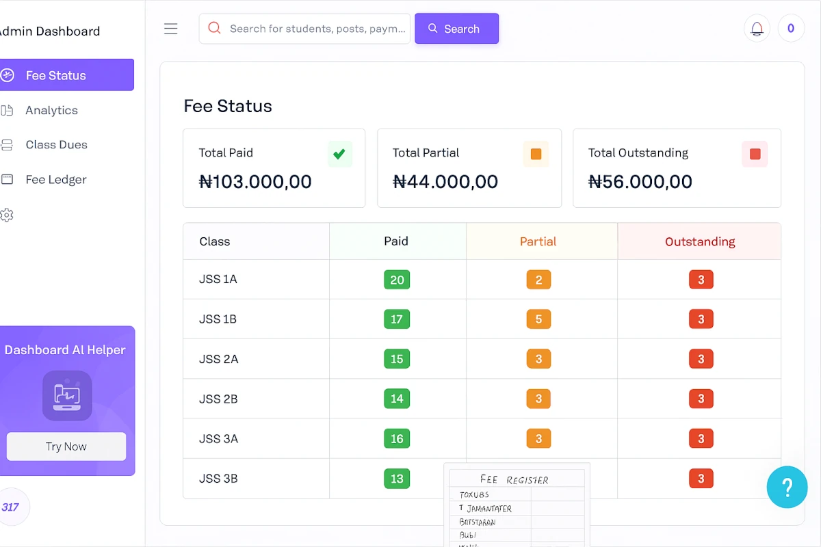This screenshot has height=547, width=821.
Task: Click Try Now in AI Helper panel
Action: click(x=66, y=446)
